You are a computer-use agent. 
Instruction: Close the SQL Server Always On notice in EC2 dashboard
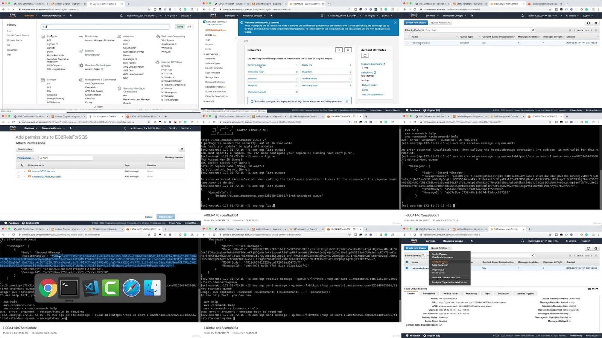[x=347, y=102]
